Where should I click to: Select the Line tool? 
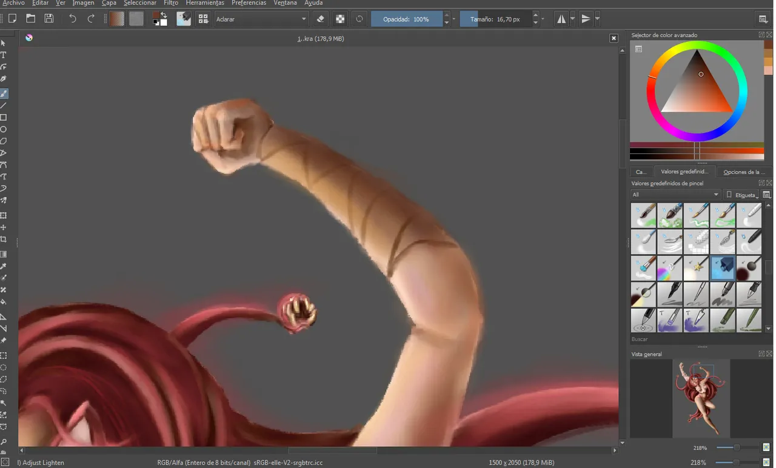click(x=4, y=105)
